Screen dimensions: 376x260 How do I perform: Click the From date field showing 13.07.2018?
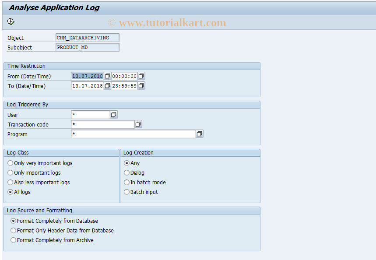coord(88,76)
